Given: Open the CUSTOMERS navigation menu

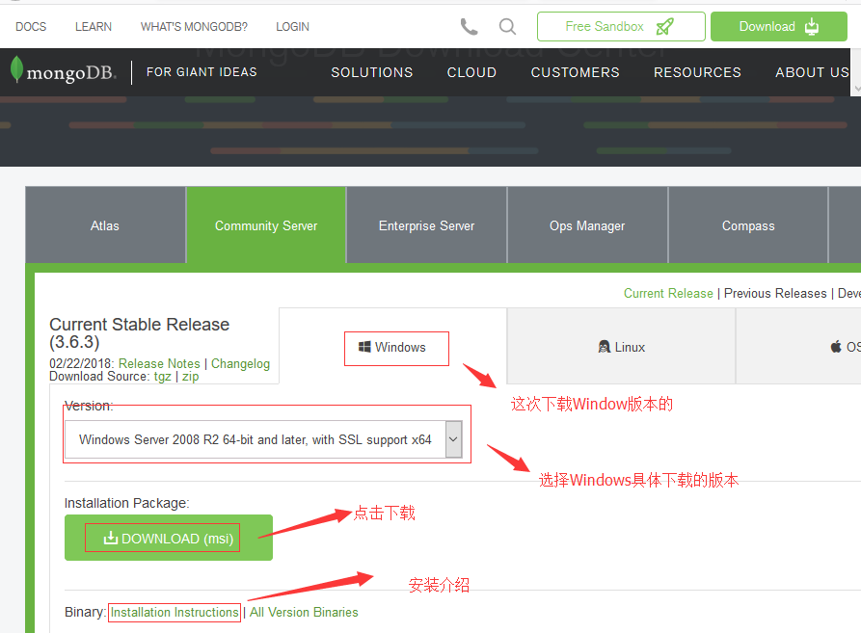Looking at the screenshot, I should (x=575, y=72).
